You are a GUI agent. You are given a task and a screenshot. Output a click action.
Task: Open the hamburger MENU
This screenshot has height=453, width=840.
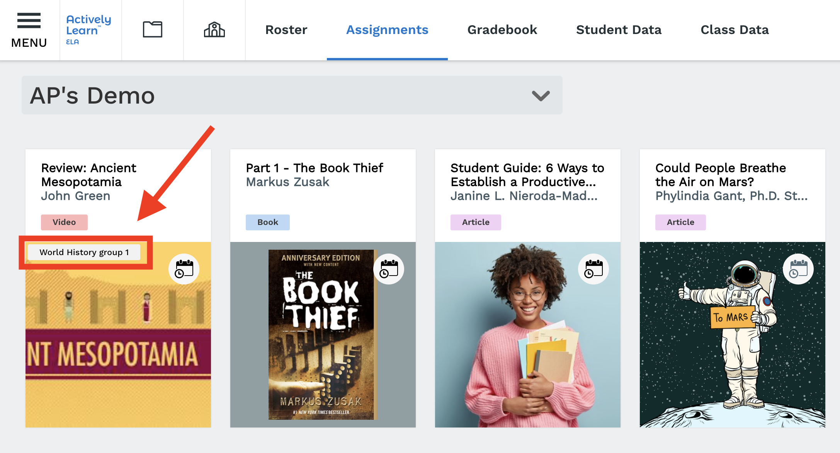(x=28, y=24)
